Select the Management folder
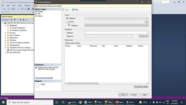This screenshot has width=186, height=105. click(15, 45)
